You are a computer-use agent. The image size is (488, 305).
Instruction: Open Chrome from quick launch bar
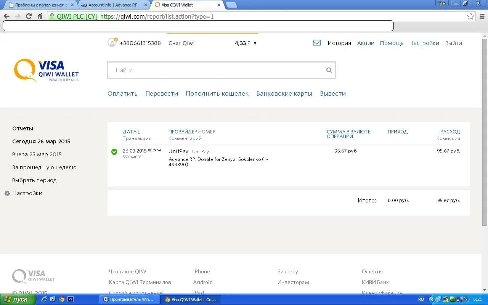coord(62,299)
